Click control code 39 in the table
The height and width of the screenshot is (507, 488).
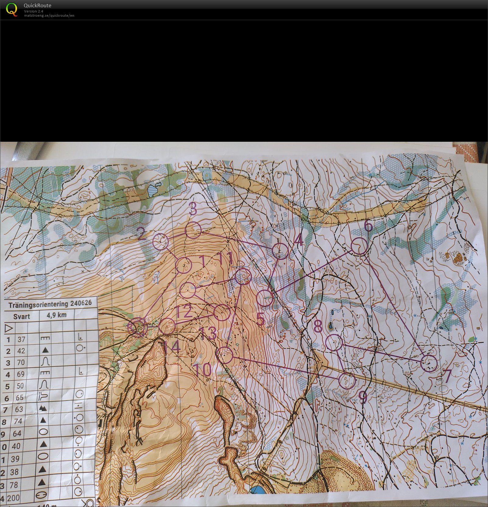(x=15, y=459)
